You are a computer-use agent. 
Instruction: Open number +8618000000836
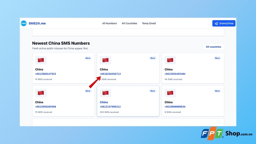click(x=175, y=107)
